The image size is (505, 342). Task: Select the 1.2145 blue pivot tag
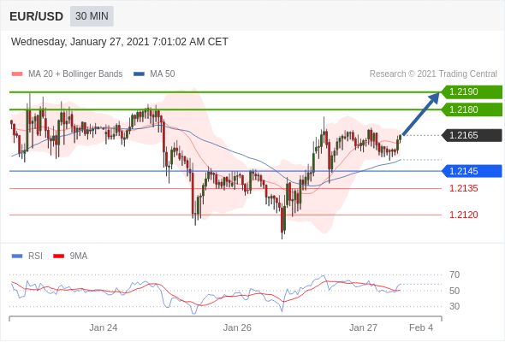click(472, 171)
